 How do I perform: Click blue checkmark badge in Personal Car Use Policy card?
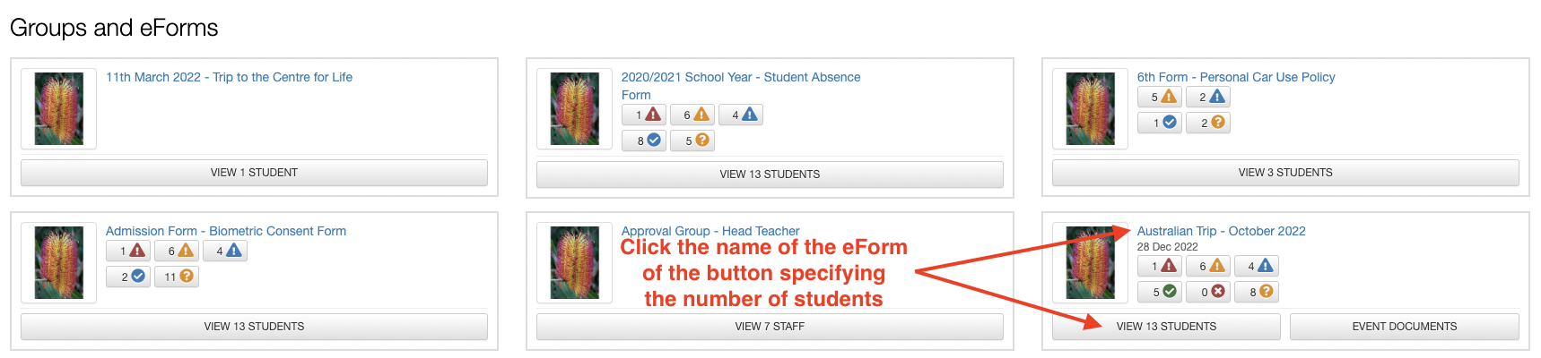[x=1160, y=123]
